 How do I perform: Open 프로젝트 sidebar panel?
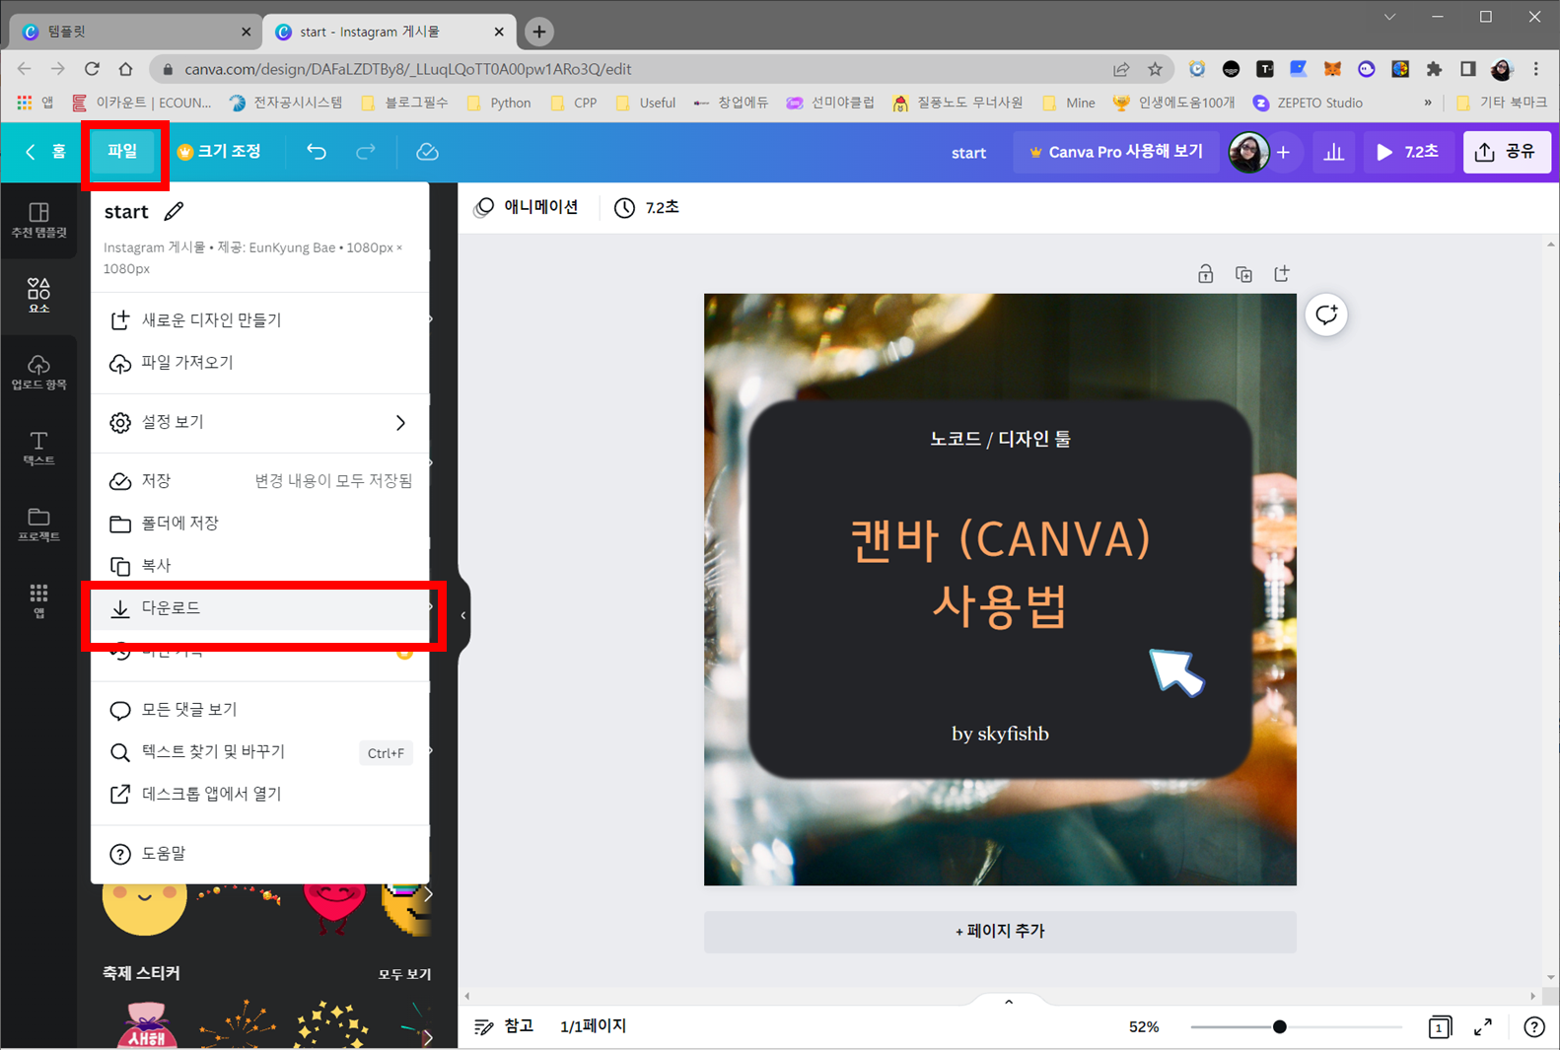(38, 524)
